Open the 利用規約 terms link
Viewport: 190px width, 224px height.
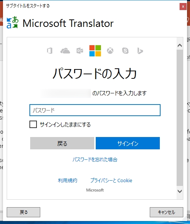(x=67, y=180)
